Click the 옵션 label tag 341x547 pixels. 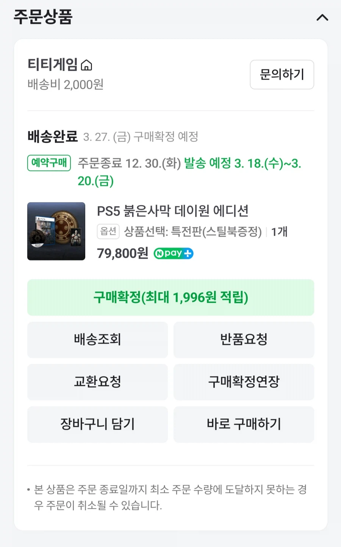[x=108, y=231]
